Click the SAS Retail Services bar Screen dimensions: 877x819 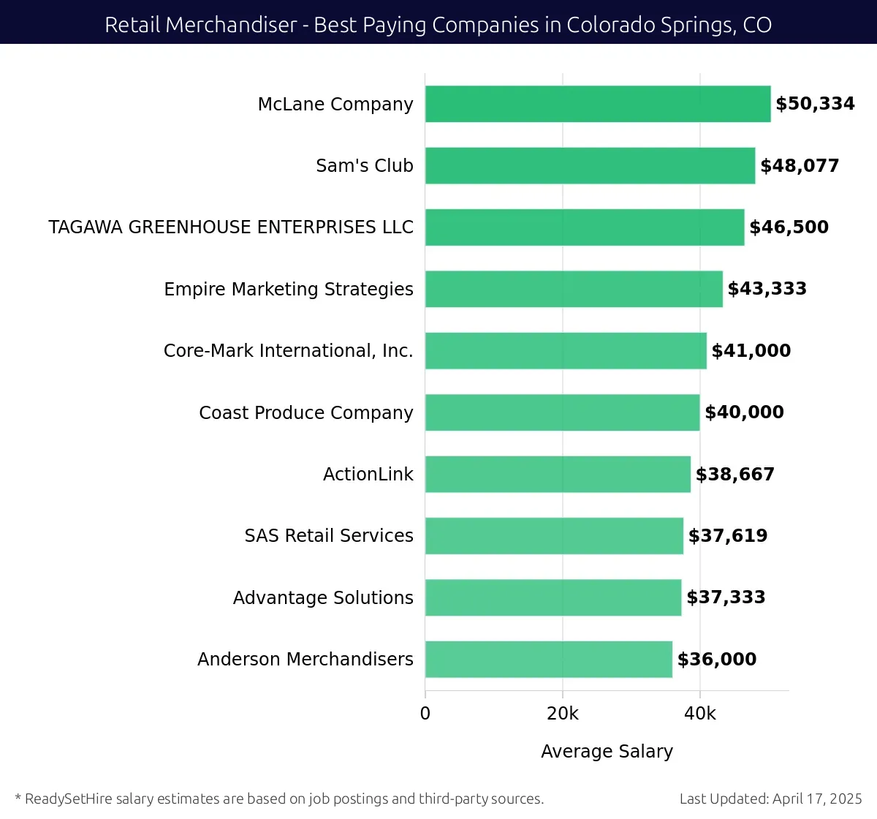554,536
